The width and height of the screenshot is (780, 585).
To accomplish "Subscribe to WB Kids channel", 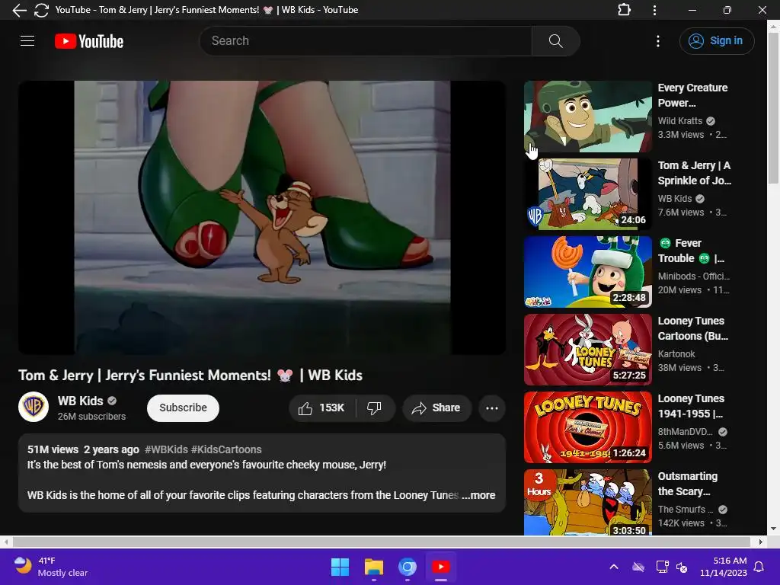I will tap(183, 408).
